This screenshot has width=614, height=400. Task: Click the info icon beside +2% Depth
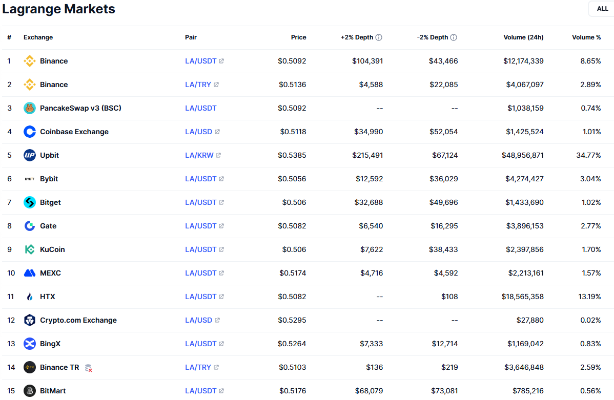tap(379, 37)
